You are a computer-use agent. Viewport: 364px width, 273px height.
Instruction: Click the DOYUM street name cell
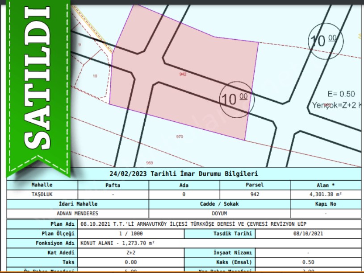219,214
